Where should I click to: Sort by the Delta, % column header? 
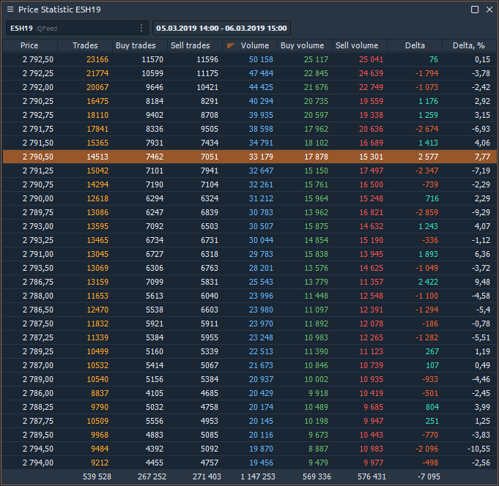click(x=469, y=46)
